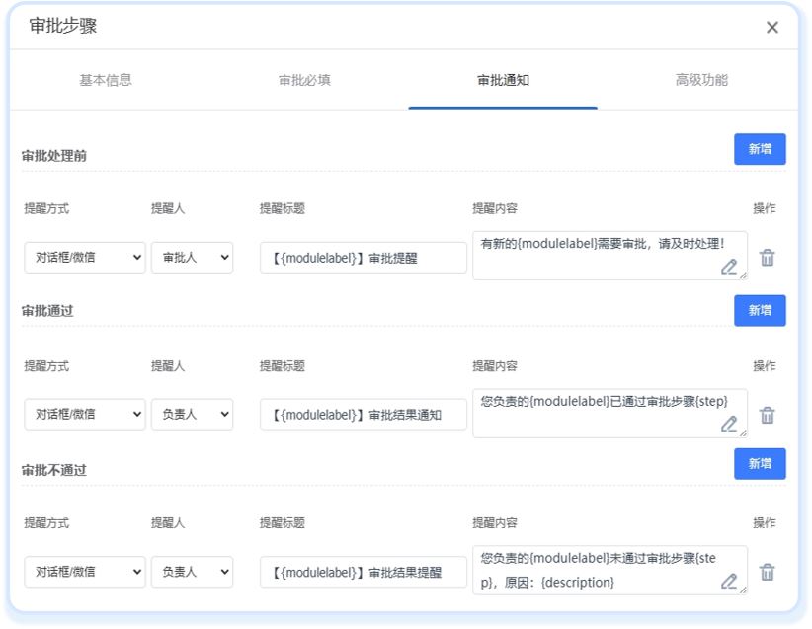Image resolution: width=812 pixels, height=629 pixels.
Task: Switch to the 基本信息 tab
Action: (x=105, y=82)
